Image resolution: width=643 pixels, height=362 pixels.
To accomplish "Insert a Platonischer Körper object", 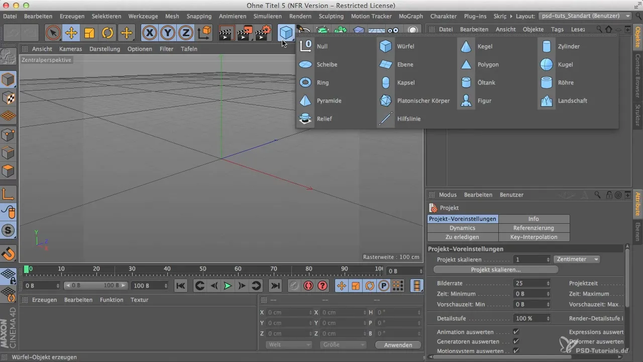I will pos(414,101).
